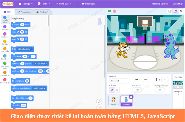Select Các phép toán category

coord(5,65)
